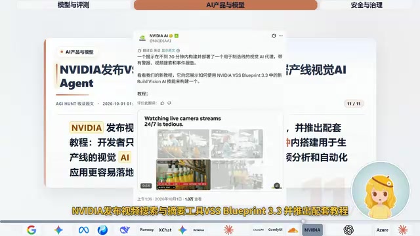Switch to the 模型与评测 tab
Screen dimensions: 420x236
73,5
